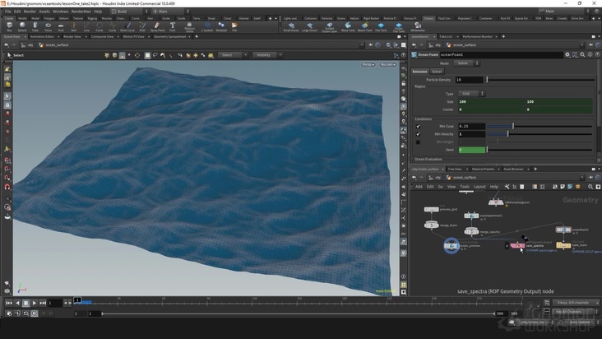
Task: Switch to the Solver parameter tab
Action: 437,71
